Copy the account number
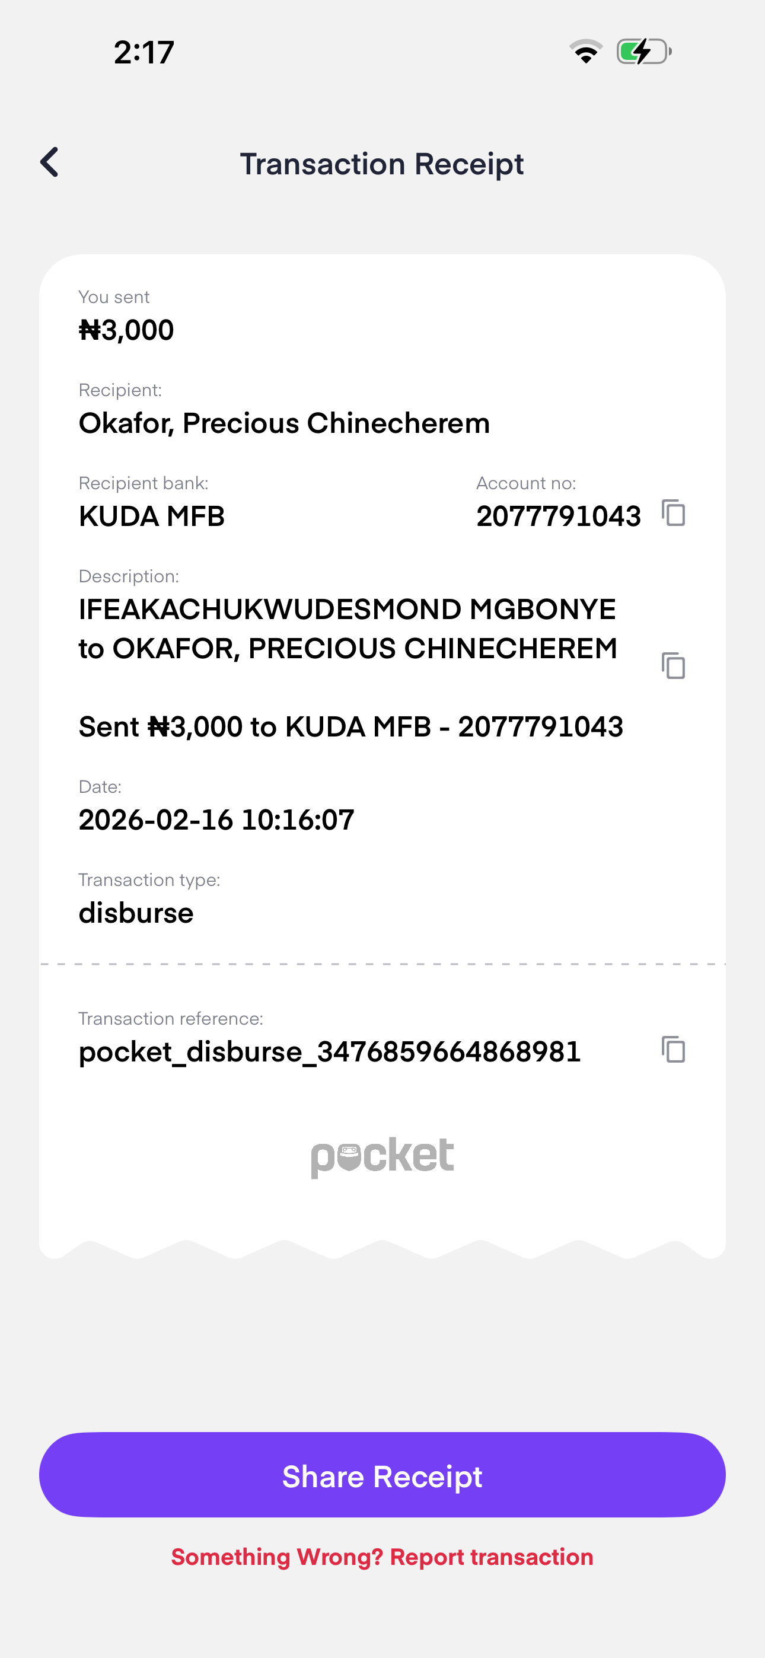 pos(673,513)
